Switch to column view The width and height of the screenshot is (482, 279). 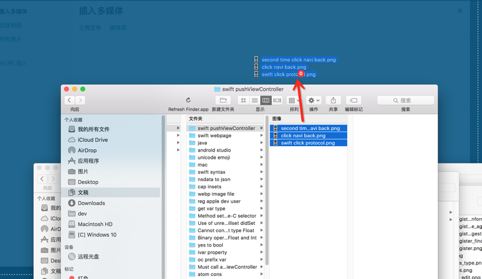pyautogui.click(x=266, y=100)
